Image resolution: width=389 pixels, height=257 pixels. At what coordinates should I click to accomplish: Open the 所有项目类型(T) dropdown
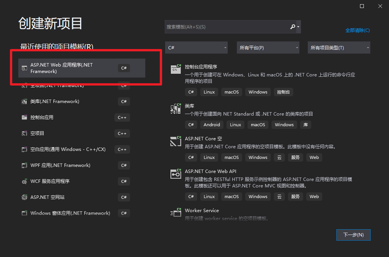[339, 47]
